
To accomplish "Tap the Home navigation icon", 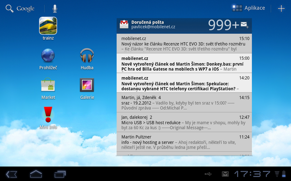I will tap(36, 174).
